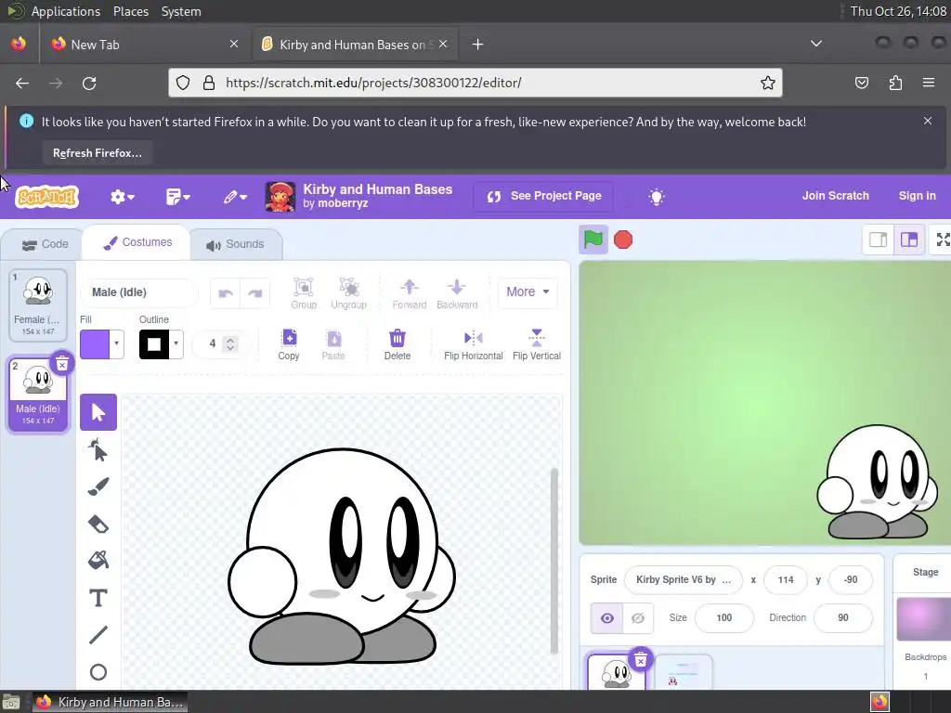Viewport: 951px width, 713px height.
Task: Click the red stop button
Action: pyautogui.click(x=623, y=240)
